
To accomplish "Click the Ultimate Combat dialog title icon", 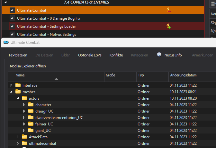I will [x=6, y=42].
